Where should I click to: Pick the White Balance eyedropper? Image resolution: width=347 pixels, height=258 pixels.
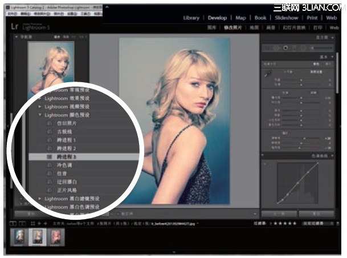click(268, 74)
